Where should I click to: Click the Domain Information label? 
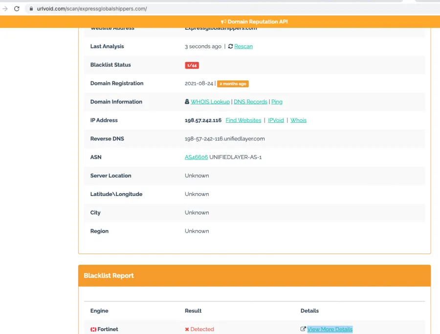pos(116,102)
